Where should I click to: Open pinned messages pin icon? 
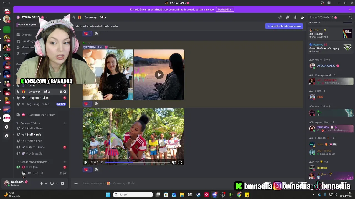pyautogui.click(x=295, y=17)
